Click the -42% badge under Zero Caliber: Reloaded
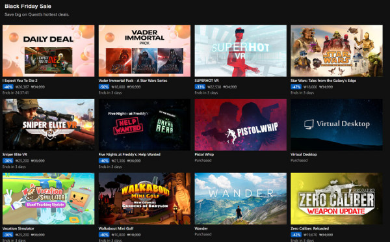 (x=296, y=235)
